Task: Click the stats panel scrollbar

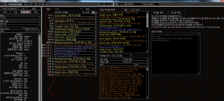Action: 39,67
